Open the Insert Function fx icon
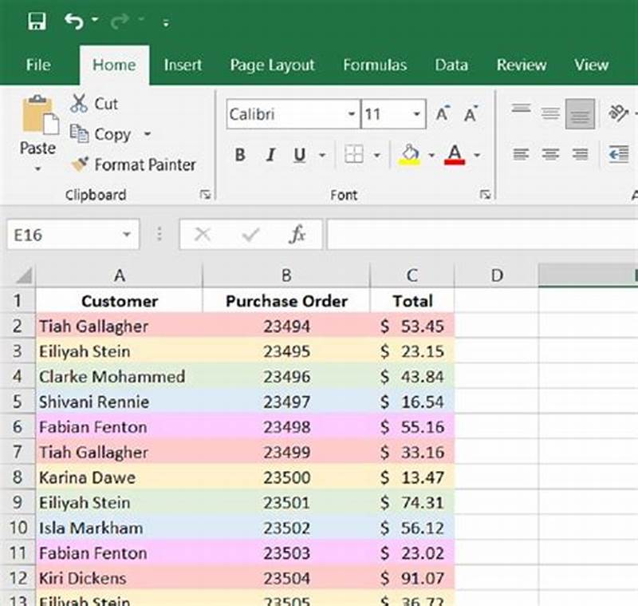 [297, 235]
